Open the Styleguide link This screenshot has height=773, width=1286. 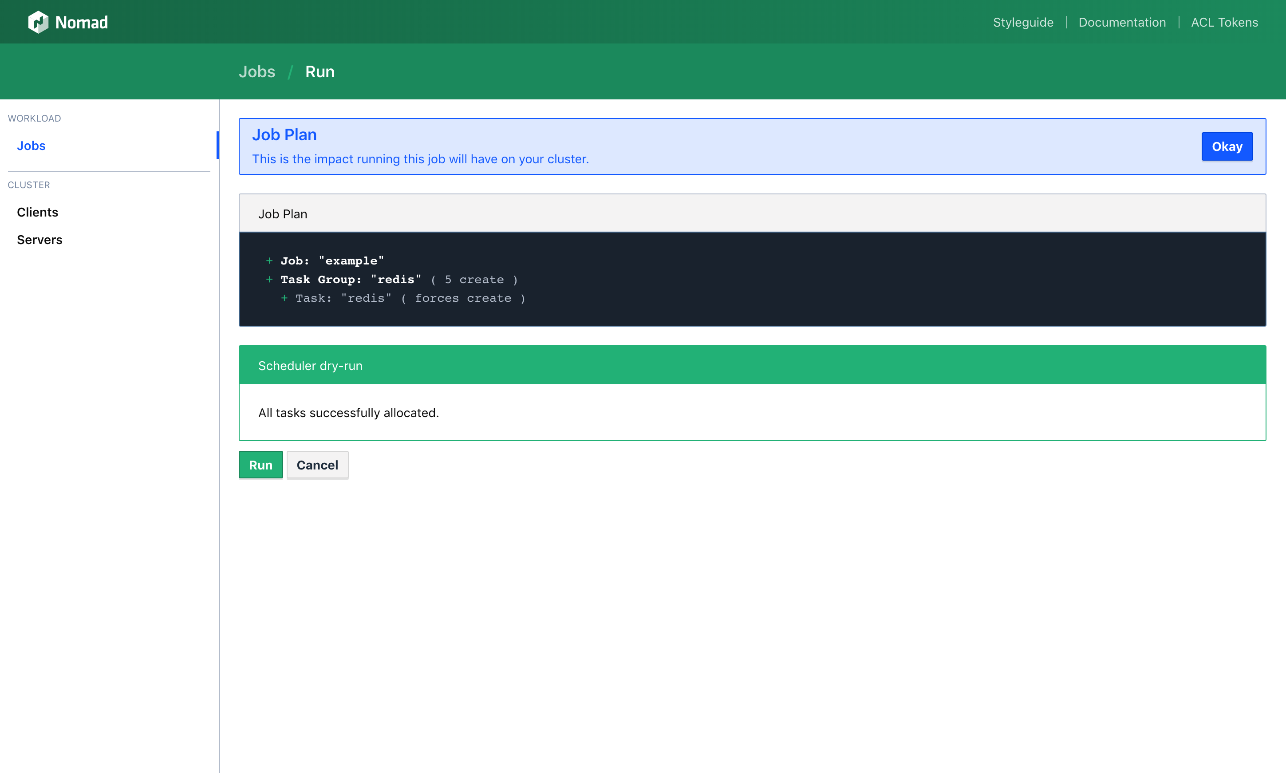click(1023, 22)
